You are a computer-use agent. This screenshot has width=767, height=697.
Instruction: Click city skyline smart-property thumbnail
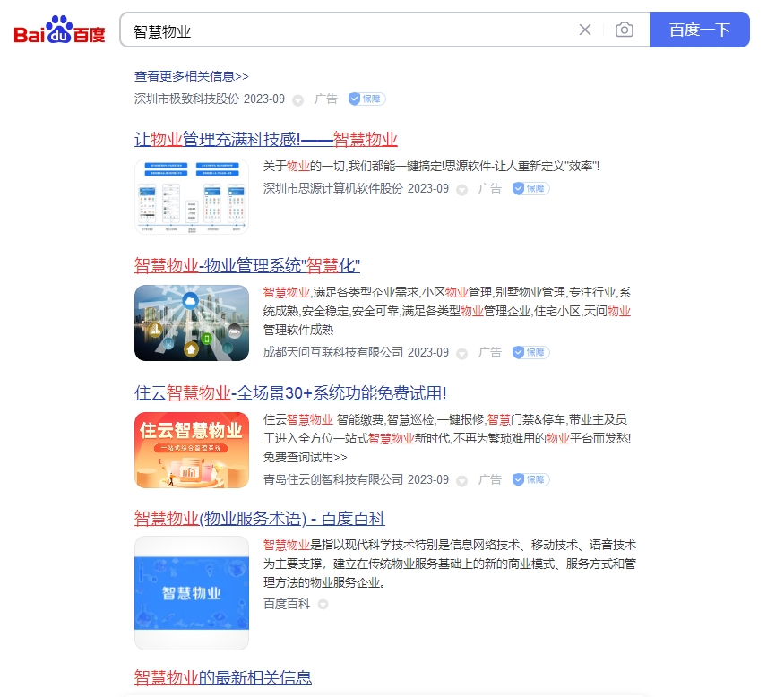(191, 323)
